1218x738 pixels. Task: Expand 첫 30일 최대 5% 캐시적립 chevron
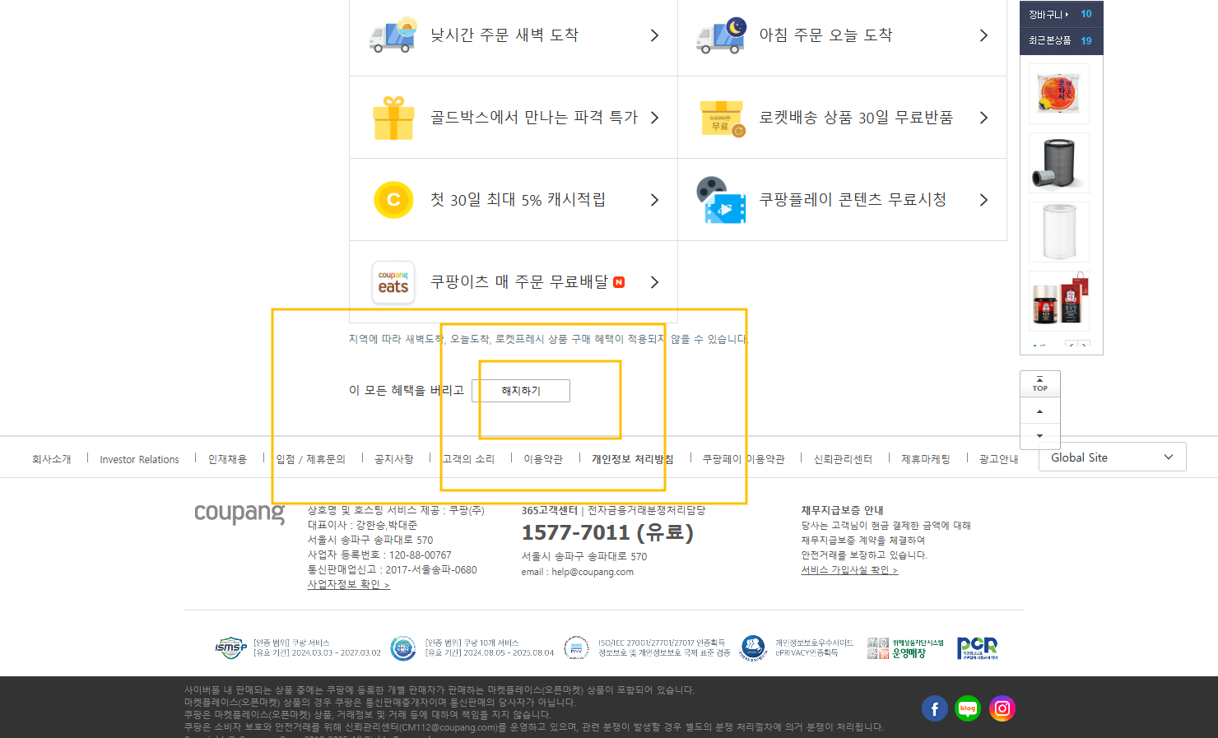tap(654, 200)
